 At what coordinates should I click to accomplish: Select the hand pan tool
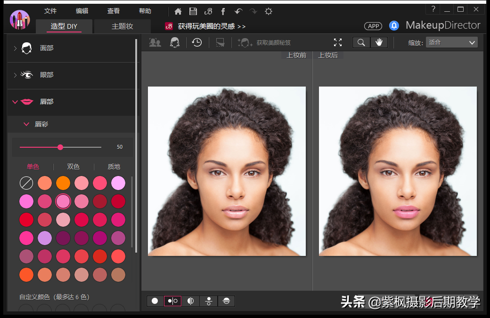coord(379,42)
